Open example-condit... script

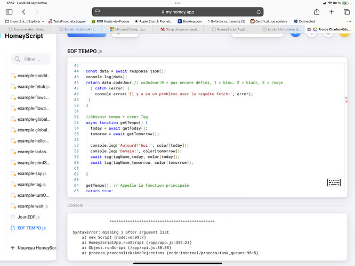coord(34,76)
